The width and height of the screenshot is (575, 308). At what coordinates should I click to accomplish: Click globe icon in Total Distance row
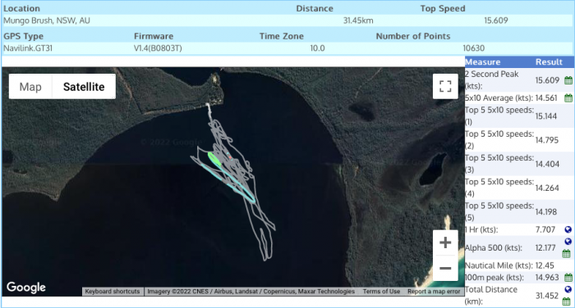(x=568, y=289)
